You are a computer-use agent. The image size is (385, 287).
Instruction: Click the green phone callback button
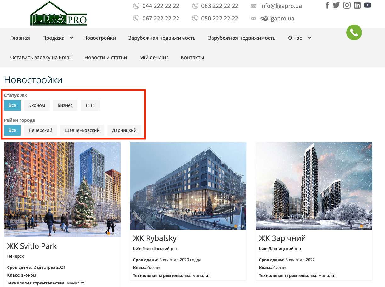coord(354,32)
